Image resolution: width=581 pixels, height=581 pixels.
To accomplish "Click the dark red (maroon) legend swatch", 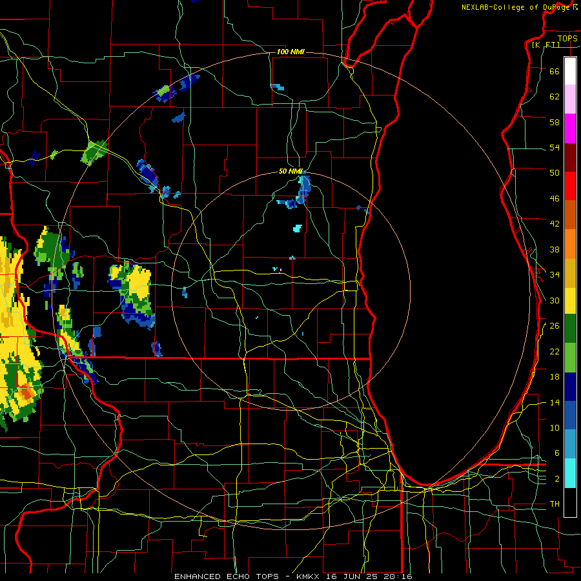I will (x=570, y=158).
